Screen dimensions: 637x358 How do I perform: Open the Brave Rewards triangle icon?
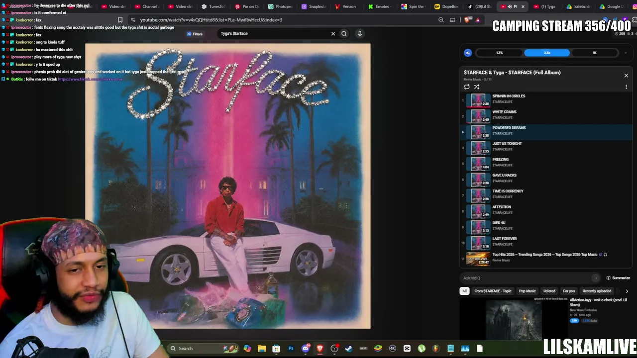(x=478, y=20)
